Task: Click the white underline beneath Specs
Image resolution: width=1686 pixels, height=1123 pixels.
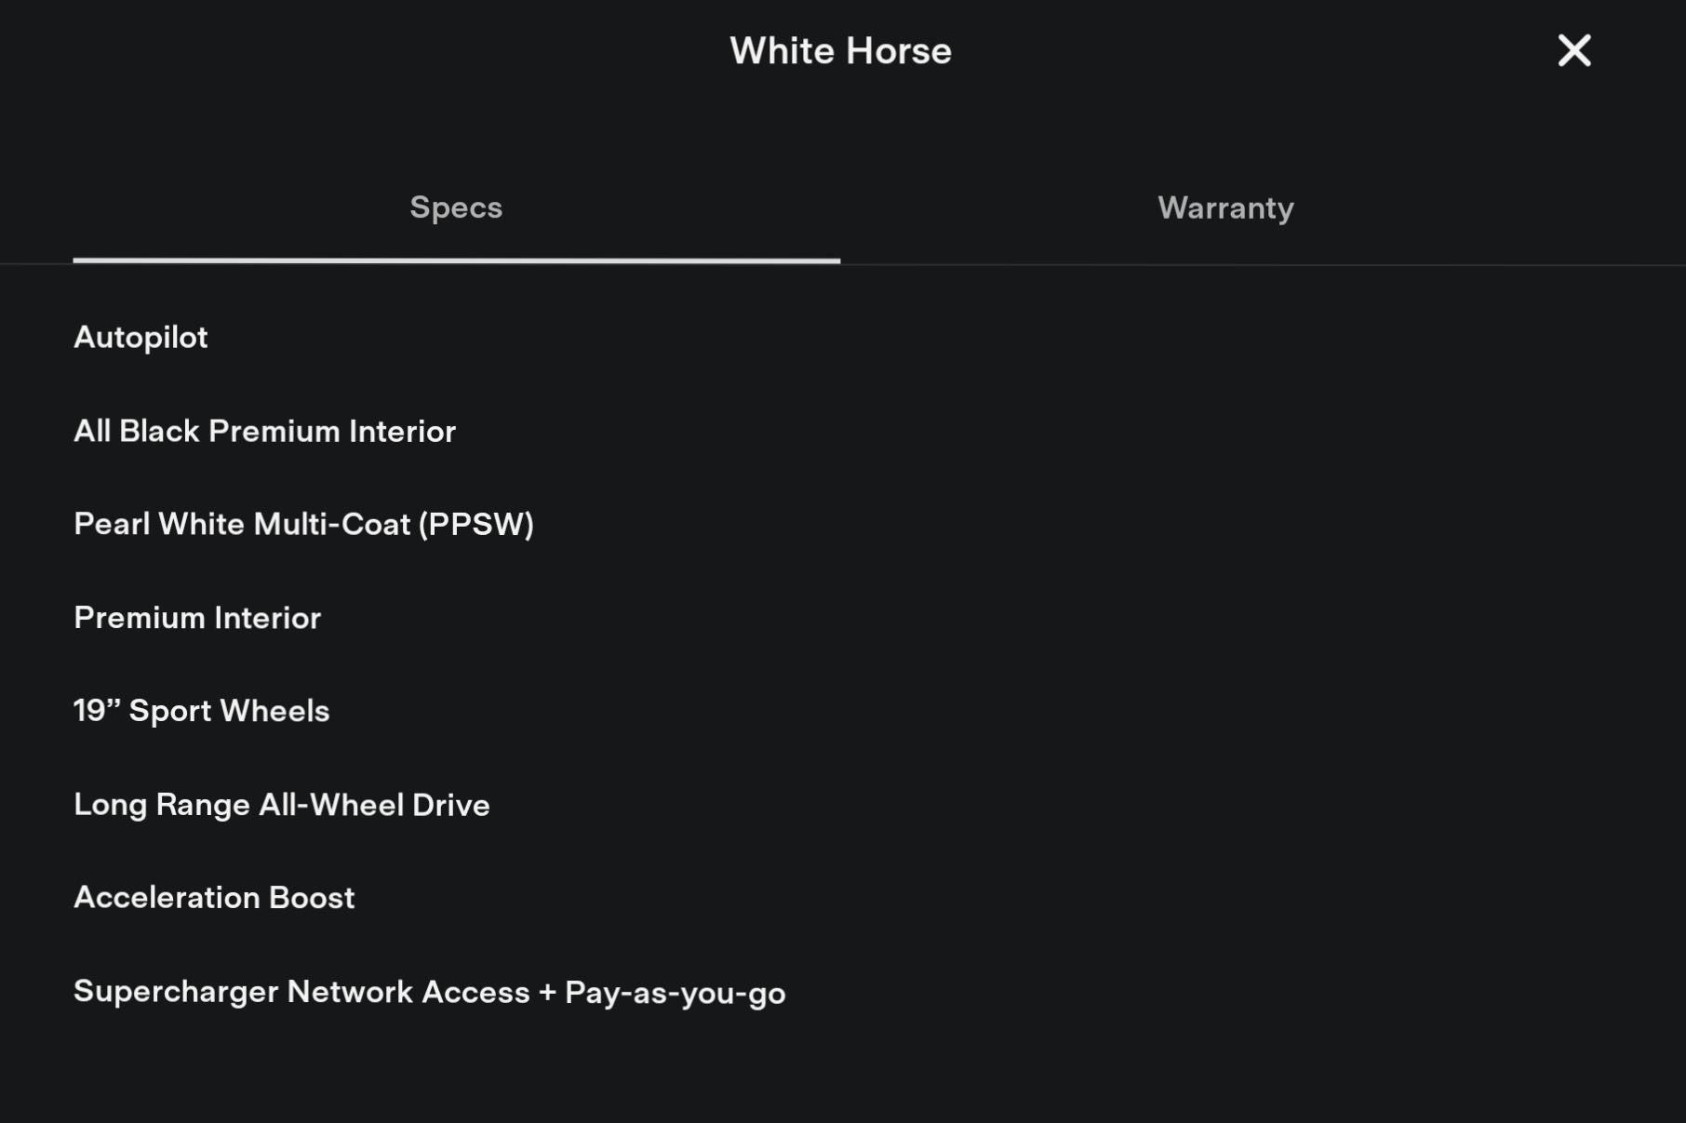Action: tap(456, 261)
